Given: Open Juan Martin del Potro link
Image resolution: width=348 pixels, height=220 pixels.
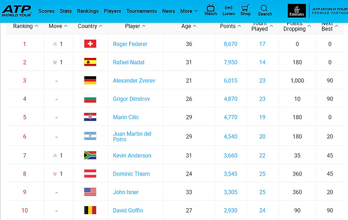Looking at the screenshot, I should click(132, 136).
